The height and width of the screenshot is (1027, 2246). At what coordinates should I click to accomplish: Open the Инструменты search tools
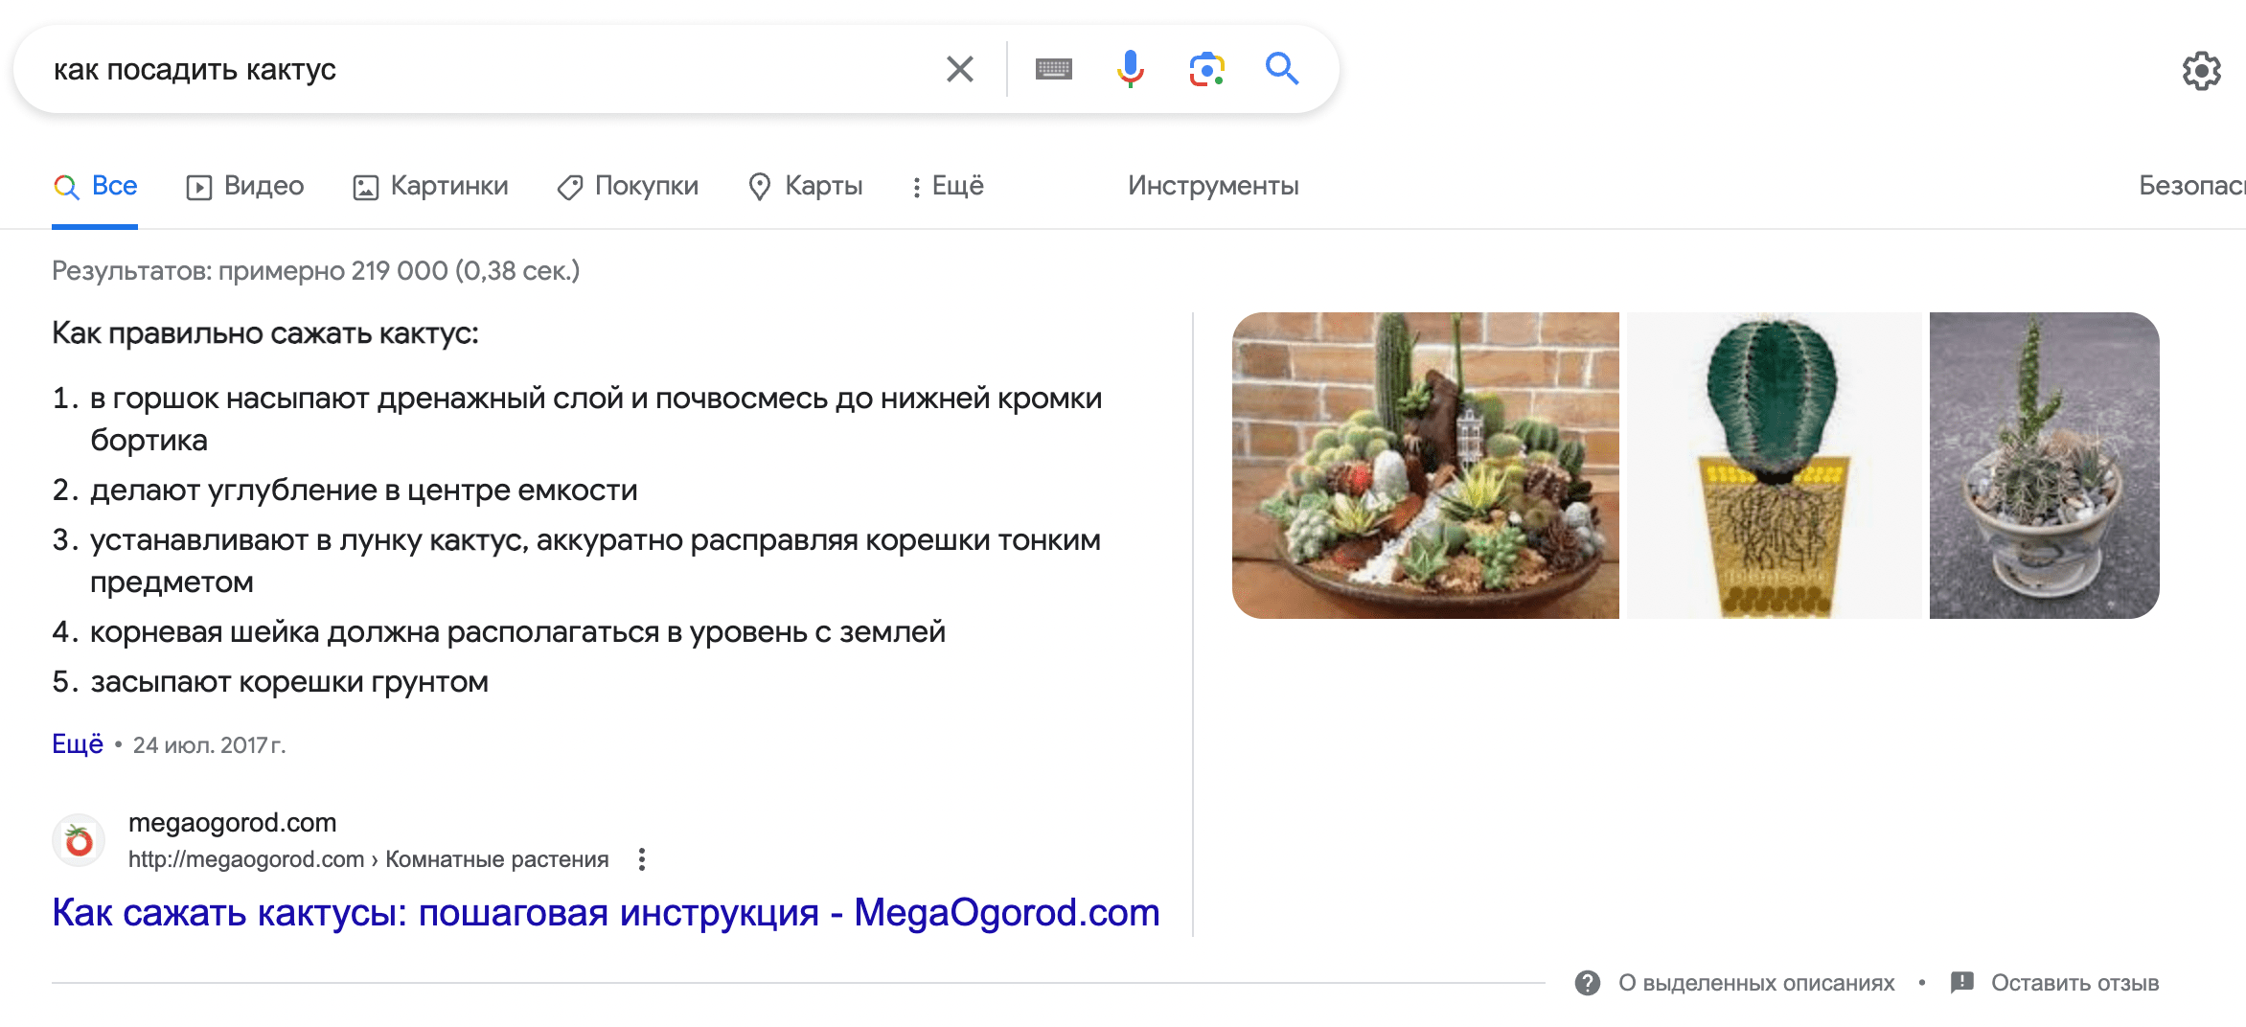pyautogui.click(x=1213, y=186)
